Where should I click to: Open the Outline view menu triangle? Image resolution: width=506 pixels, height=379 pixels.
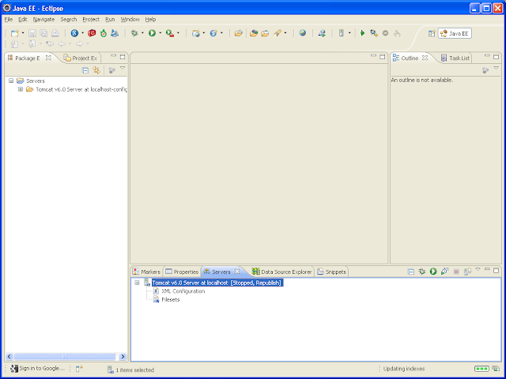(x=496, y=68)
